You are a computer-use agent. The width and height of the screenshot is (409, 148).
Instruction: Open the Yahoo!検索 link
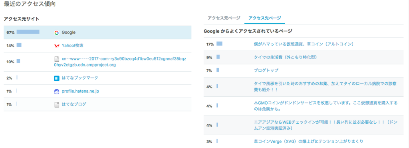[73, 46]
